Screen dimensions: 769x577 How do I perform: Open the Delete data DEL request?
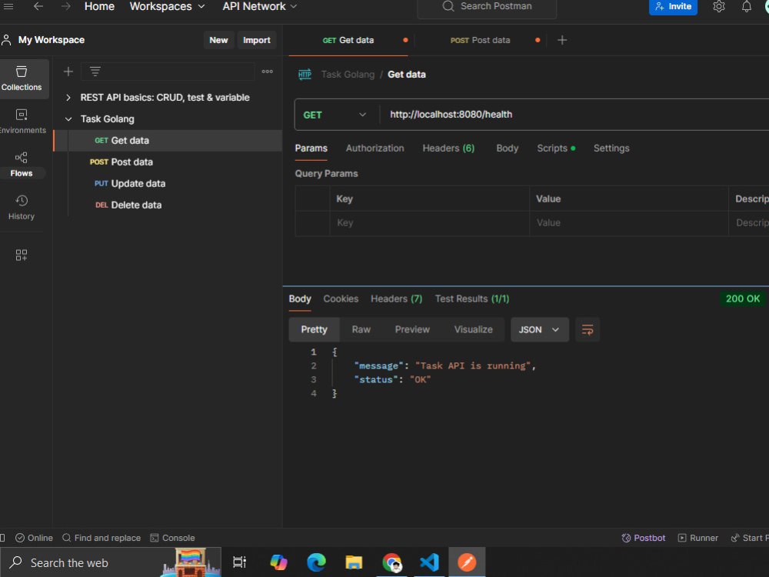168,205
